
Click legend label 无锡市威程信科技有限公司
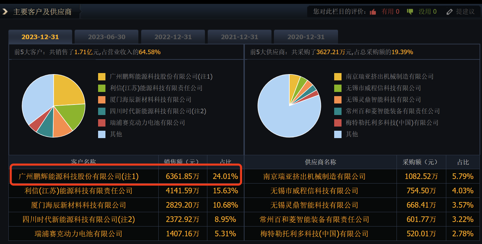click(x=383, y=88)
